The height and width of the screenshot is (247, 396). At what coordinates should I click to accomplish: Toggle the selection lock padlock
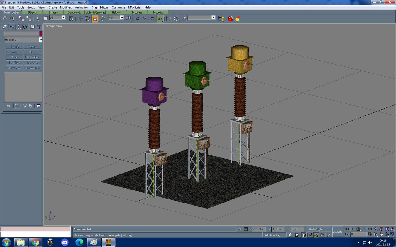tap(239, 229)
